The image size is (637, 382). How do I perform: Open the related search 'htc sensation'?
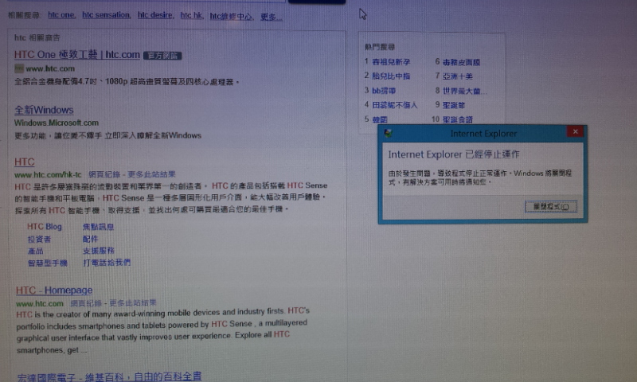pyautogui.click(x=107, y=15)
